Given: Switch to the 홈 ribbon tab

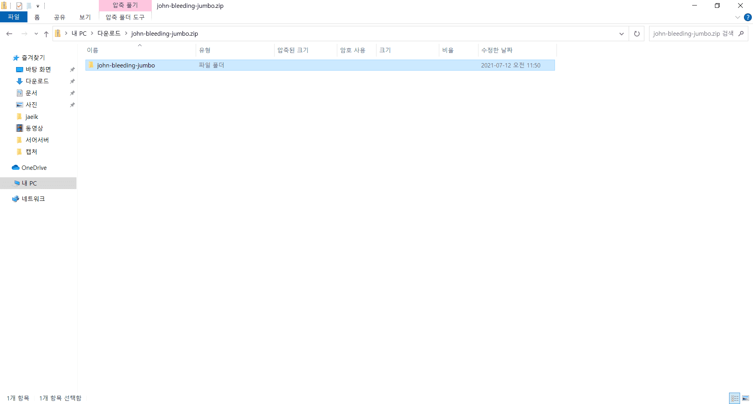Looking at the screenshot, I should 37,17.
